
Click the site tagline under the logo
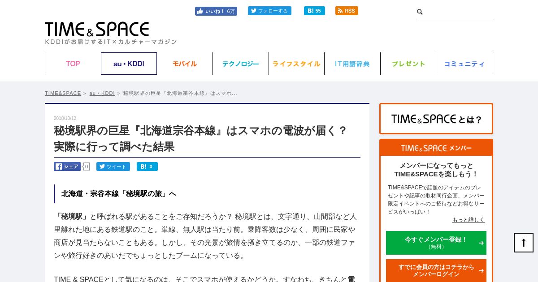point(111,42)
